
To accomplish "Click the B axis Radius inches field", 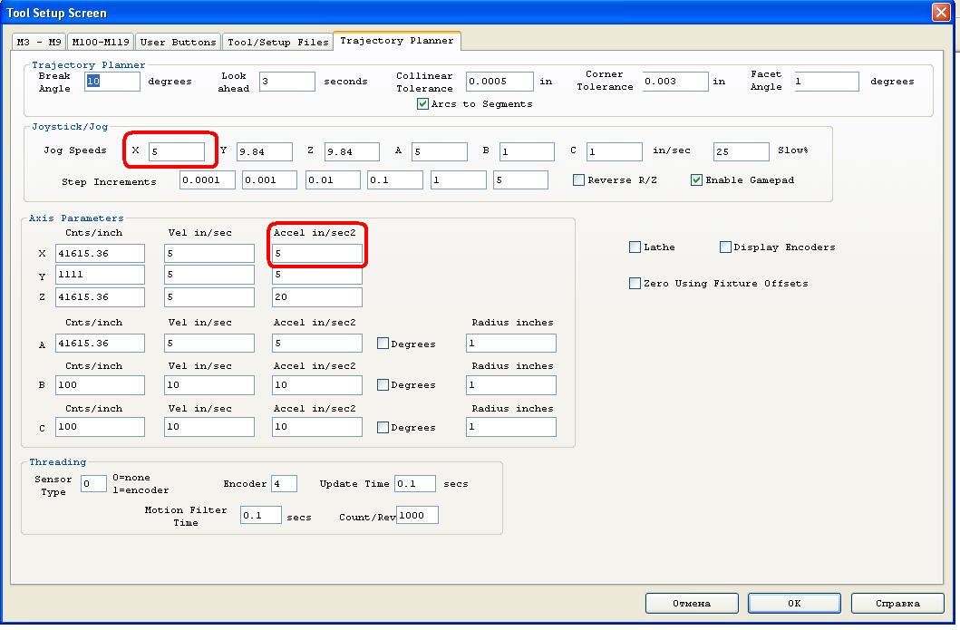I will (511, 385).
